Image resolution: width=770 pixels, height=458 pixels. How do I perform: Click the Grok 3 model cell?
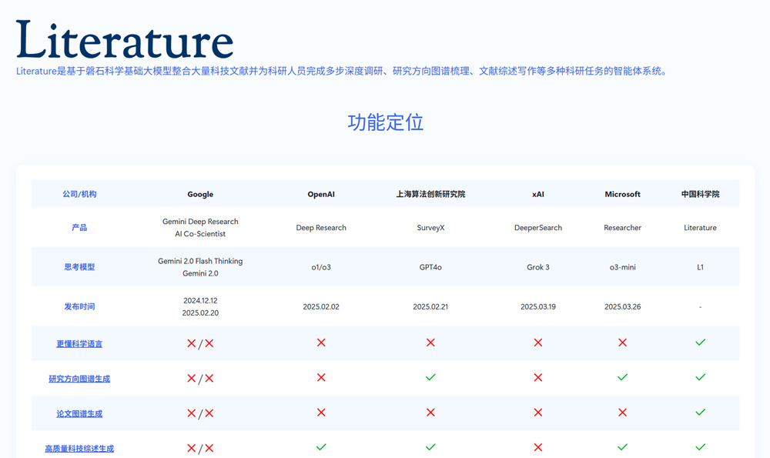[x=537, y=267]
